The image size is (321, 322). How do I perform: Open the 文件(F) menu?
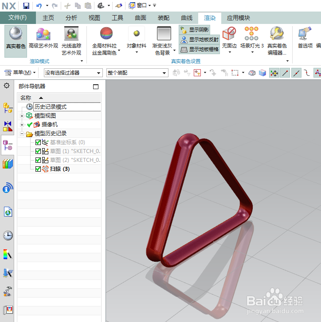tap(18, 18)
